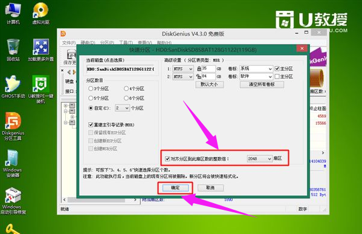Open Windows安装器 desktop icon
Screen dimensions: 362x234
pos(13,163)
